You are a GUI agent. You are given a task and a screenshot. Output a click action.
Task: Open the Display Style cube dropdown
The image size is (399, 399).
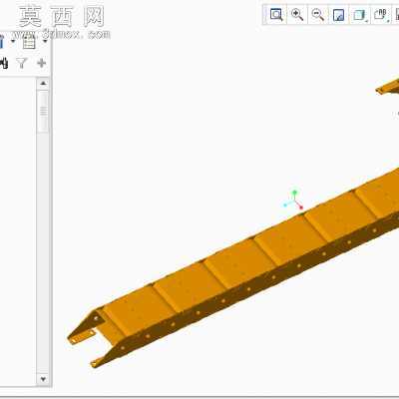pos(360,15)
